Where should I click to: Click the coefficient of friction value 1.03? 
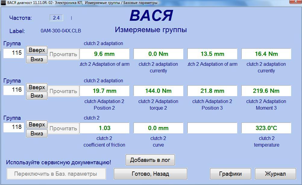click(x=104, y=128)
